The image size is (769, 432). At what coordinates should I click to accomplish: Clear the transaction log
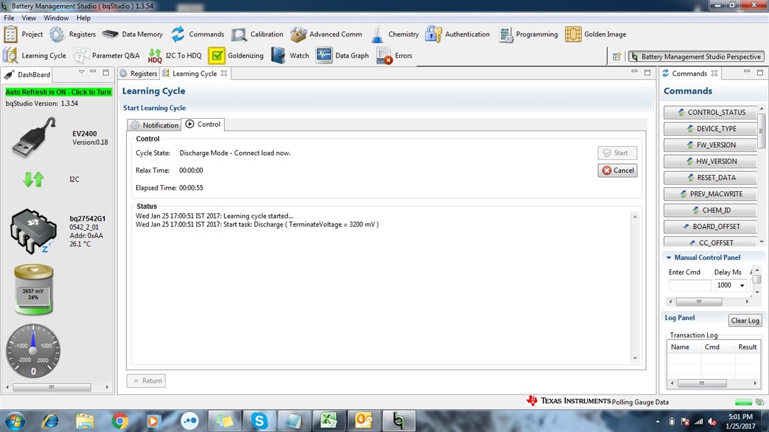pyautogui.click(x=745, y=320)
